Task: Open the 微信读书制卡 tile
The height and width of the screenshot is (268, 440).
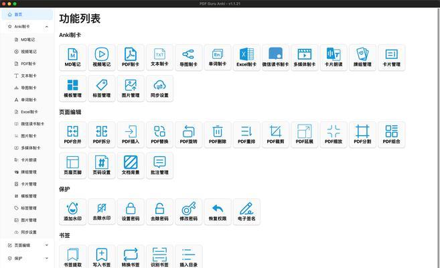Action: point(275,58)
